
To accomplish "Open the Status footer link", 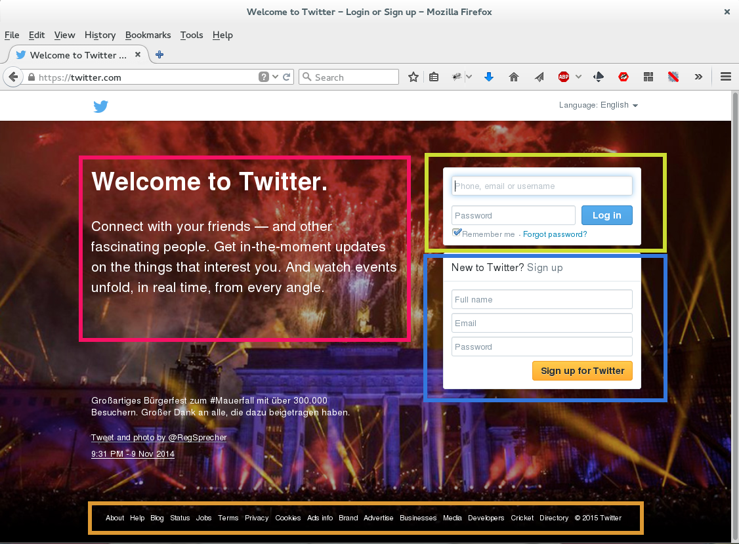I will pyautogui.click(x=180, y=518).
